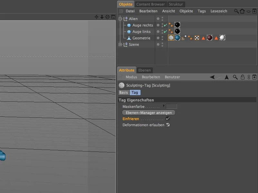Toggle the green enable checkmark for Auge links
The width and height of the screenshot is (258, 193).
(x=165, y=32)
